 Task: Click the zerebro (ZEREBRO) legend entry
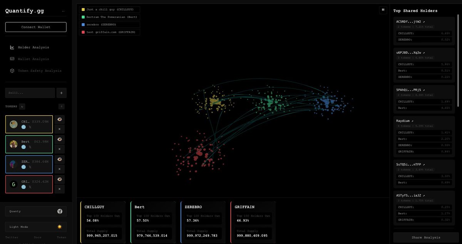click(x=109, y=24)
